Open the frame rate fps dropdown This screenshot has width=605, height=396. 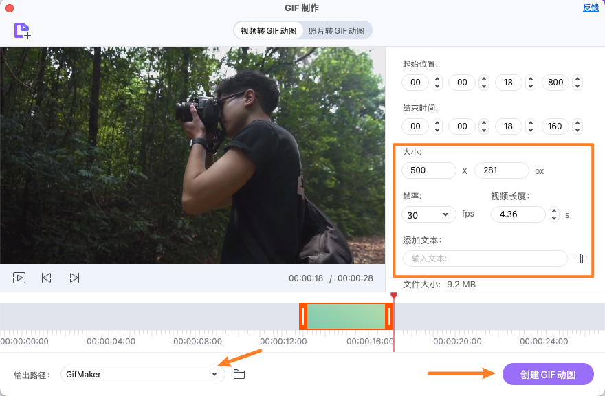point(428,214)
